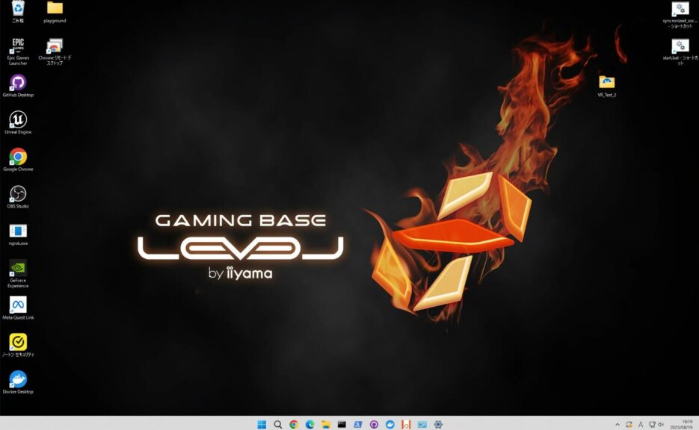This screenshot has width=699, height=430.
Task: Open PowerShell icon in the taskbar
Action: pos(358,424)
